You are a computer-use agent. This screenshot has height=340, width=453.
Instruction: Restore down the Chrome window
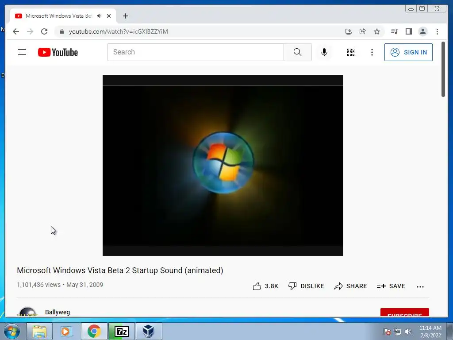[x=422, y=9]
